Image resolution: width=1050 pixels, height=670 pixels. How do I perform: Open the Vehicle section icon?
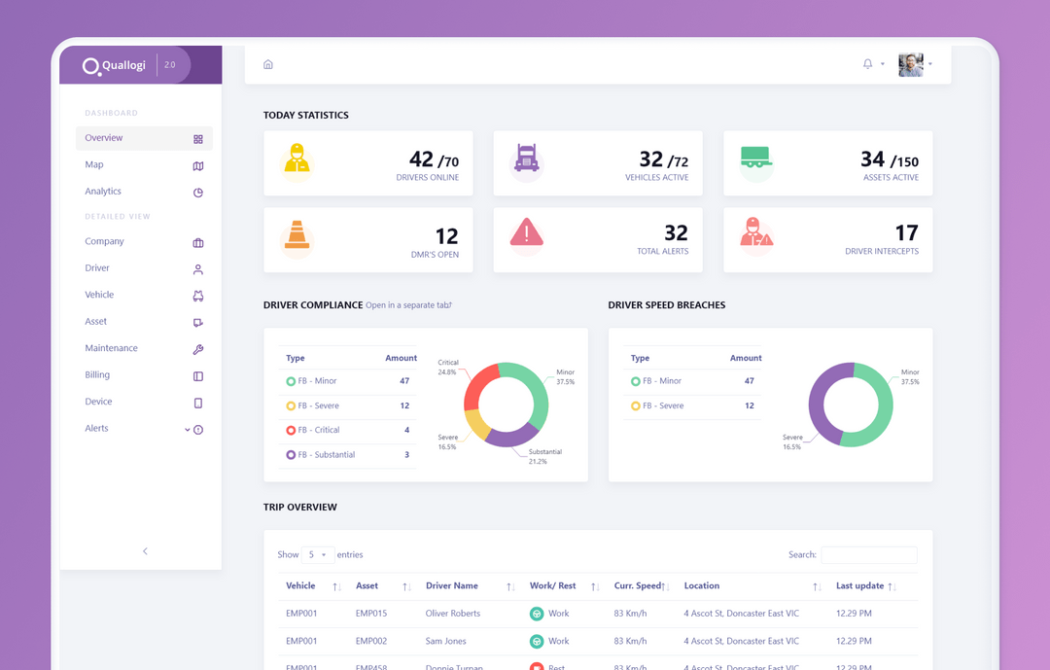(197, 295)
